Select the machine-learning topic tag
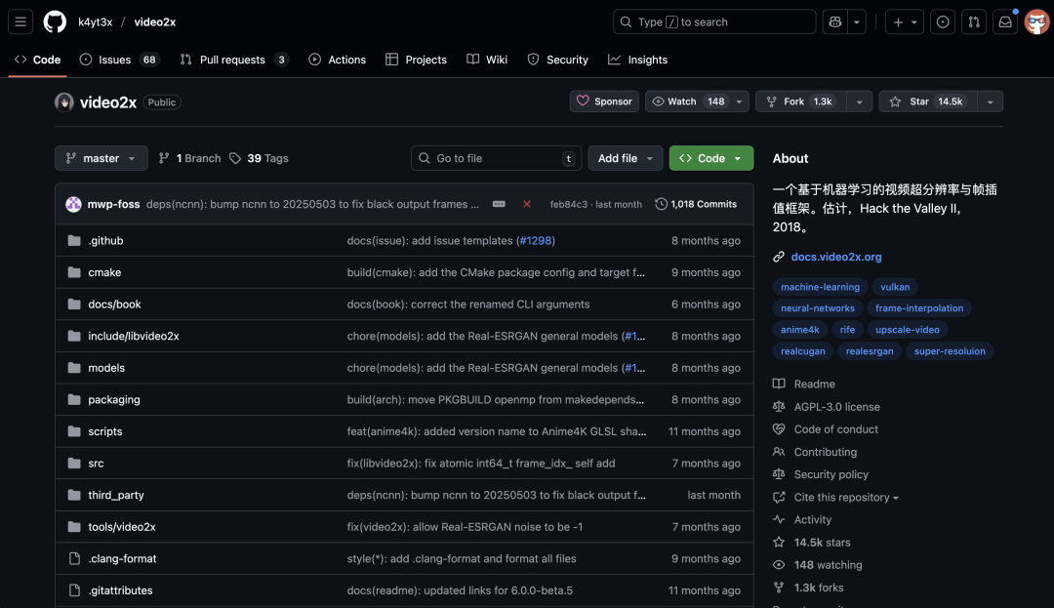Image resolution: width=1054 pixels, height=608 pixels. pyautogui.click(x=820, y=287)
